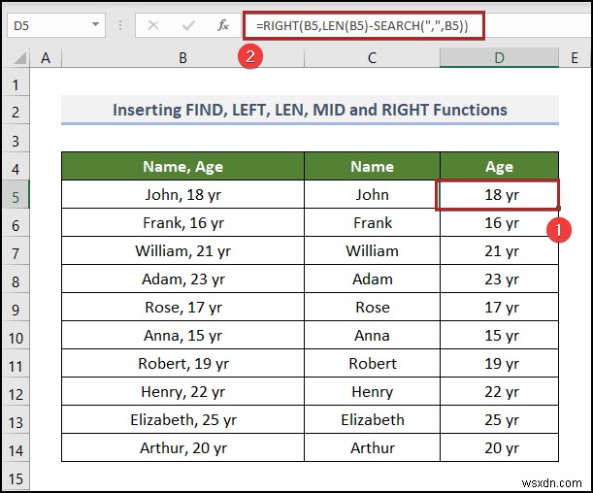
Task: Select Age cell '21 yr'
Action: click(499, 250)
